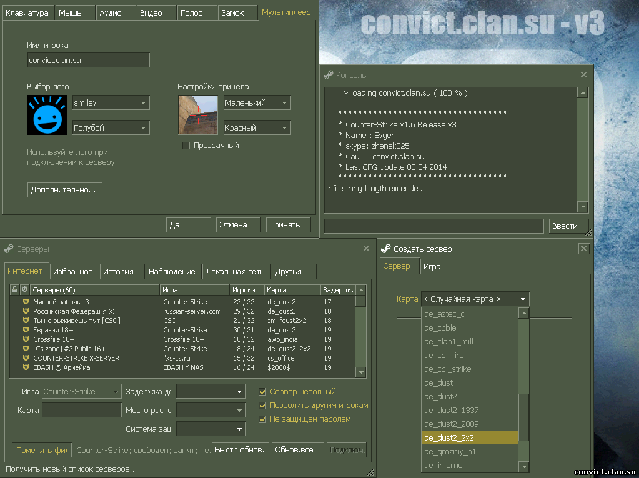
Task: Click the console scrollbar up arrow
Action: 583,93
